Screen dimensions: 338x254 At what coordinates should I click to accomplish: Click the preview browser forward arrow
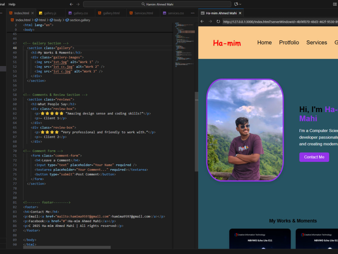coord(210,21)
